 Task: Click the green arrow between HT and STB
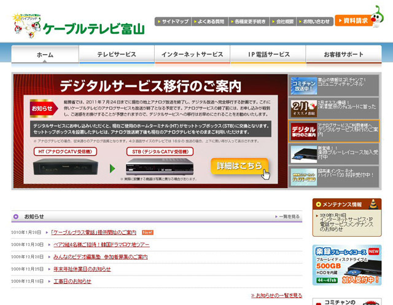[x=112, y=168]
